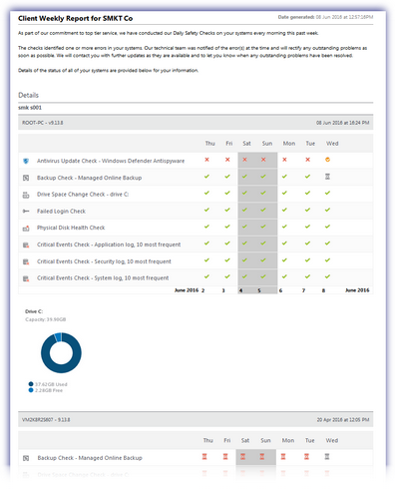The height and width of the screenshot is (489, 395).
Task: Click the ROOT-PC Backup Check row icon
Action: pyautogui.click(x=26, y=178)
